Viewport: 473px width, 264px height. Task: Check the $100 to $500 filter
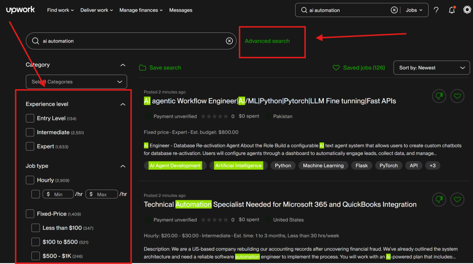tap(36, 242)
